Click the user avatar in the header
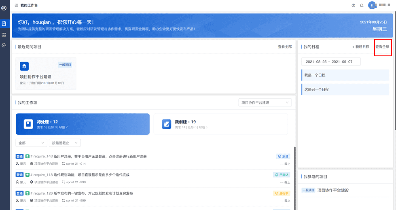This screenshot has width=396, height=210. (x=372, y=5)
